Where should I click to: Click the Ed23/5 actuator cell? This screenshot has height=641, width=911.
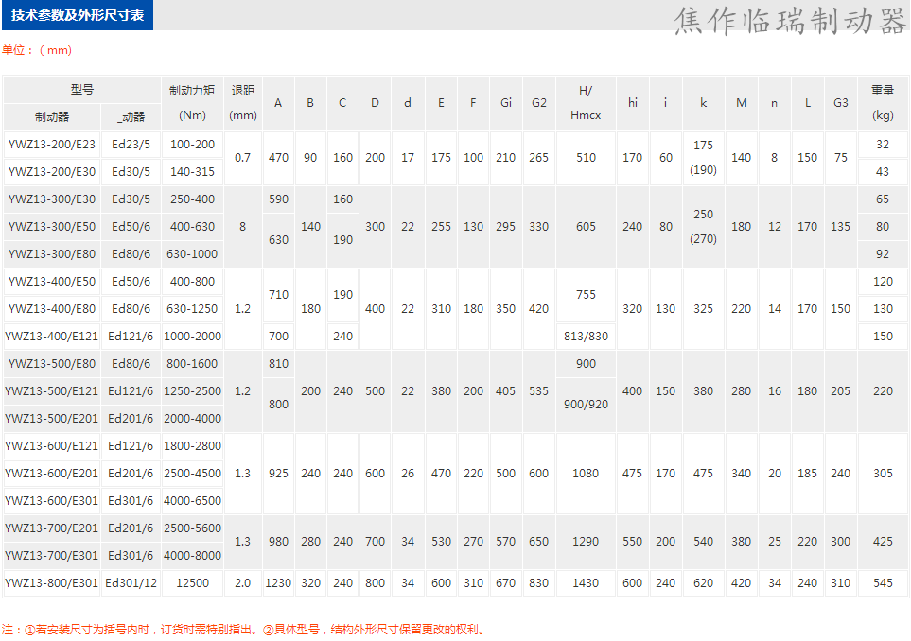[131, 145]
